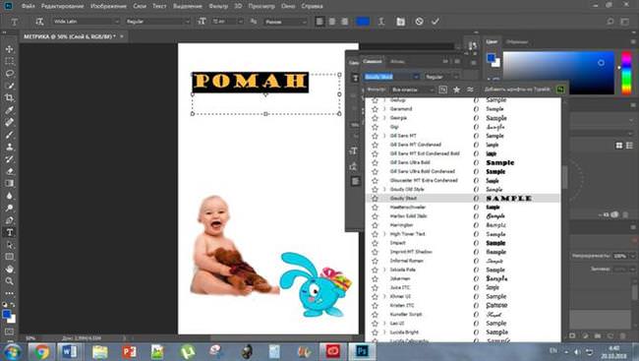Show only favorite fonts star filter
The image size is (639, 361).
[x=456, y=90]
